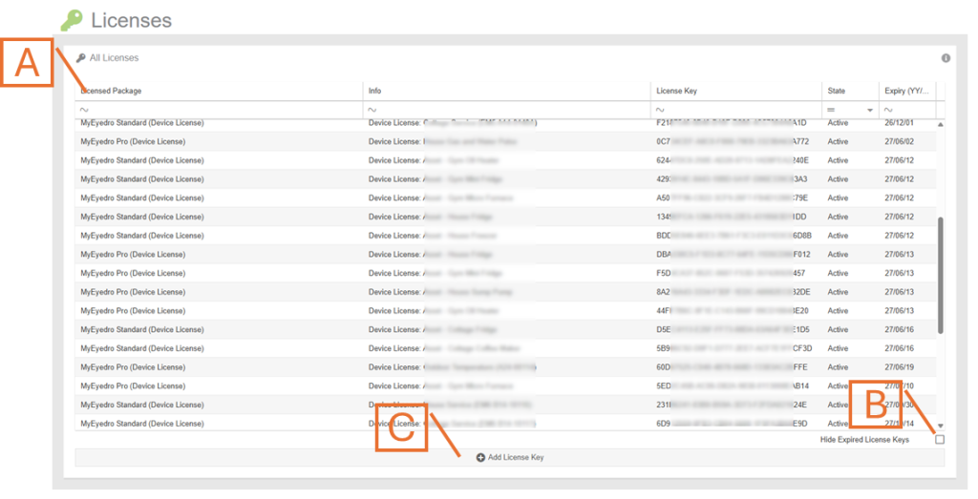Screen dimensions: 978x499
Task: Open the State filter dropdown arrow
Action: pos(870,111)
